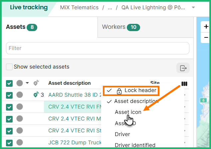Click the Filter text field

(98, 48)
